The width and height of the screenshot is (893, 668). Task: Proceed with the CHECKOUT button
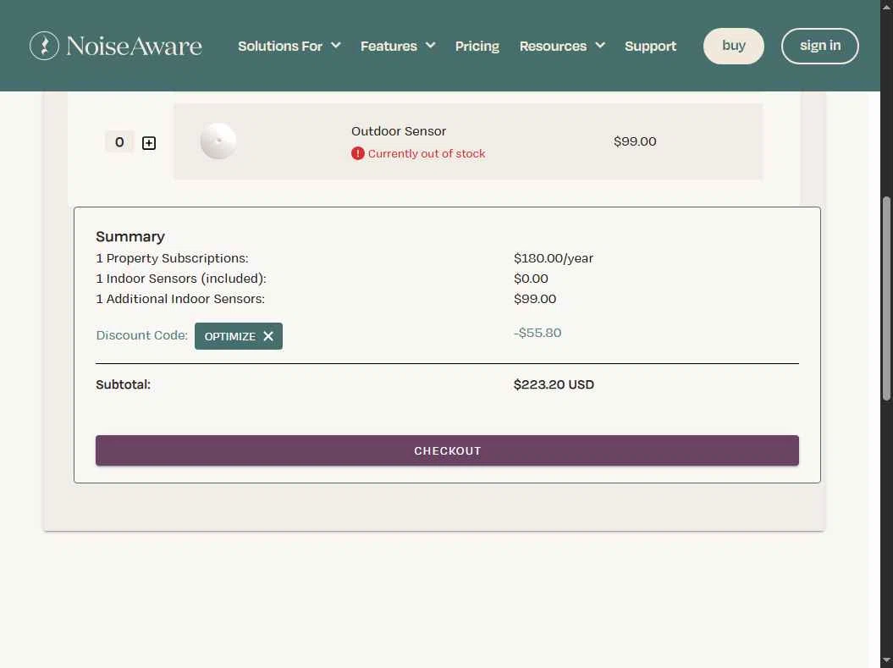[447, 450]
